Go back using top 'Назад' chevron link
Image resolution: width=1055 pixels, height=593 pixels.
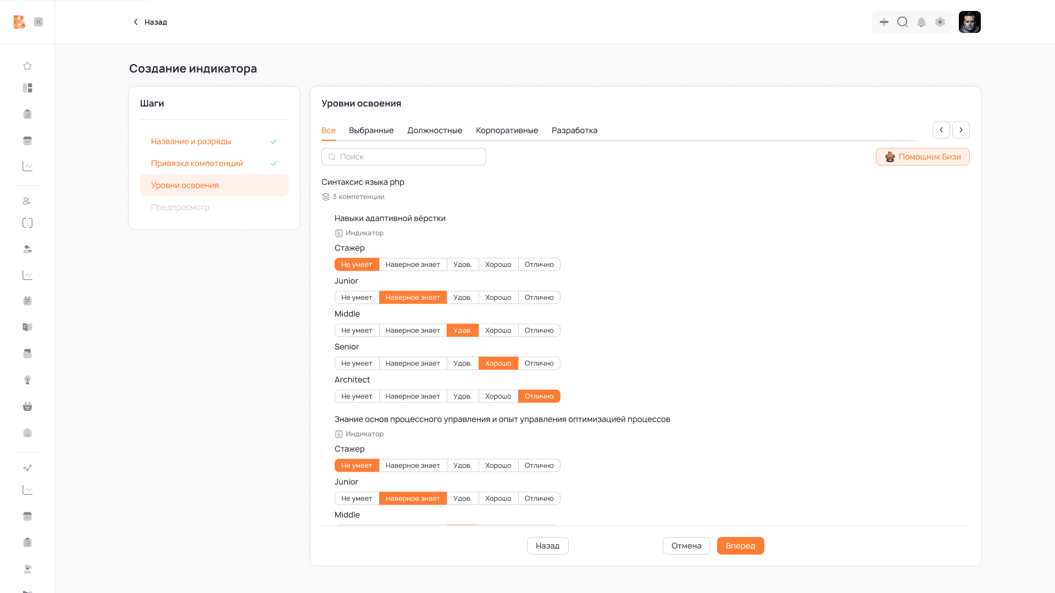pyautogui.click(x=150, y=22)
